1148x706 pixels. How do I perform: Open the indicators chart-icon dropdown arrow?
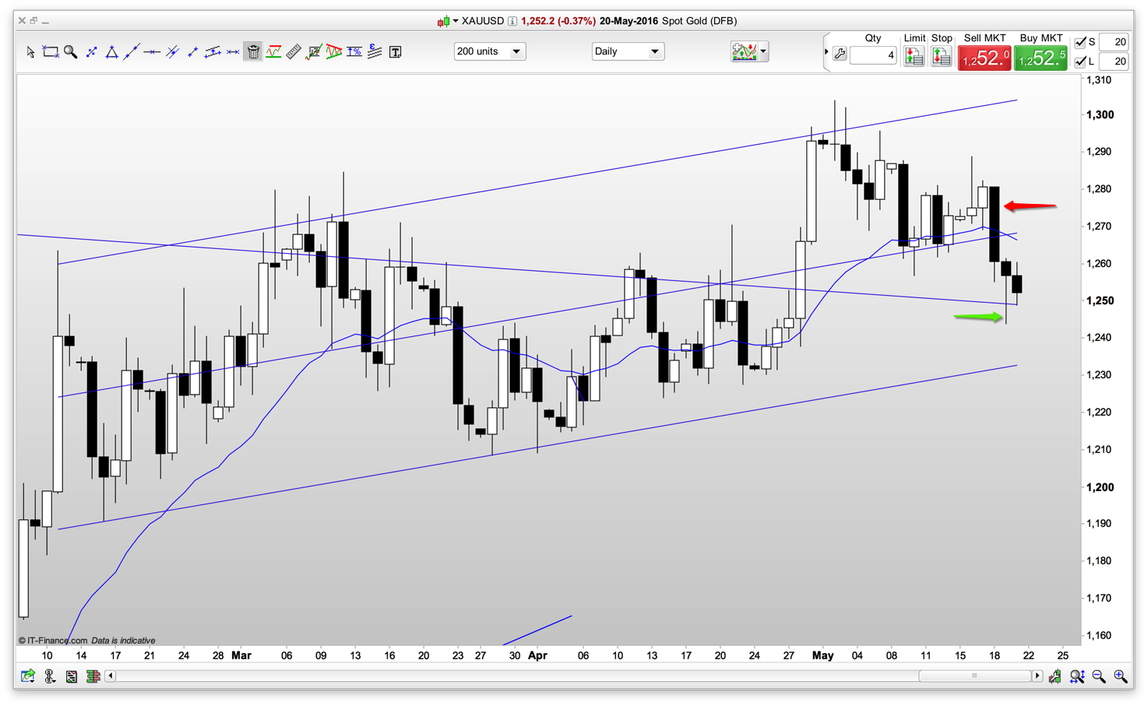coord(763,51)
